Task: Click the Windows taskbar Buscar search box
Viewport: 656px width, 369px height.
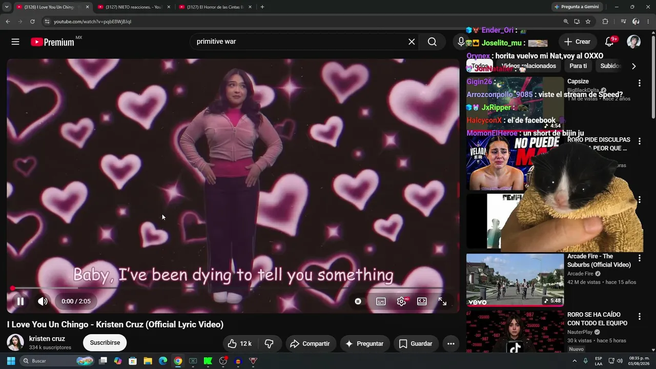Action: (x=57, y=361)
